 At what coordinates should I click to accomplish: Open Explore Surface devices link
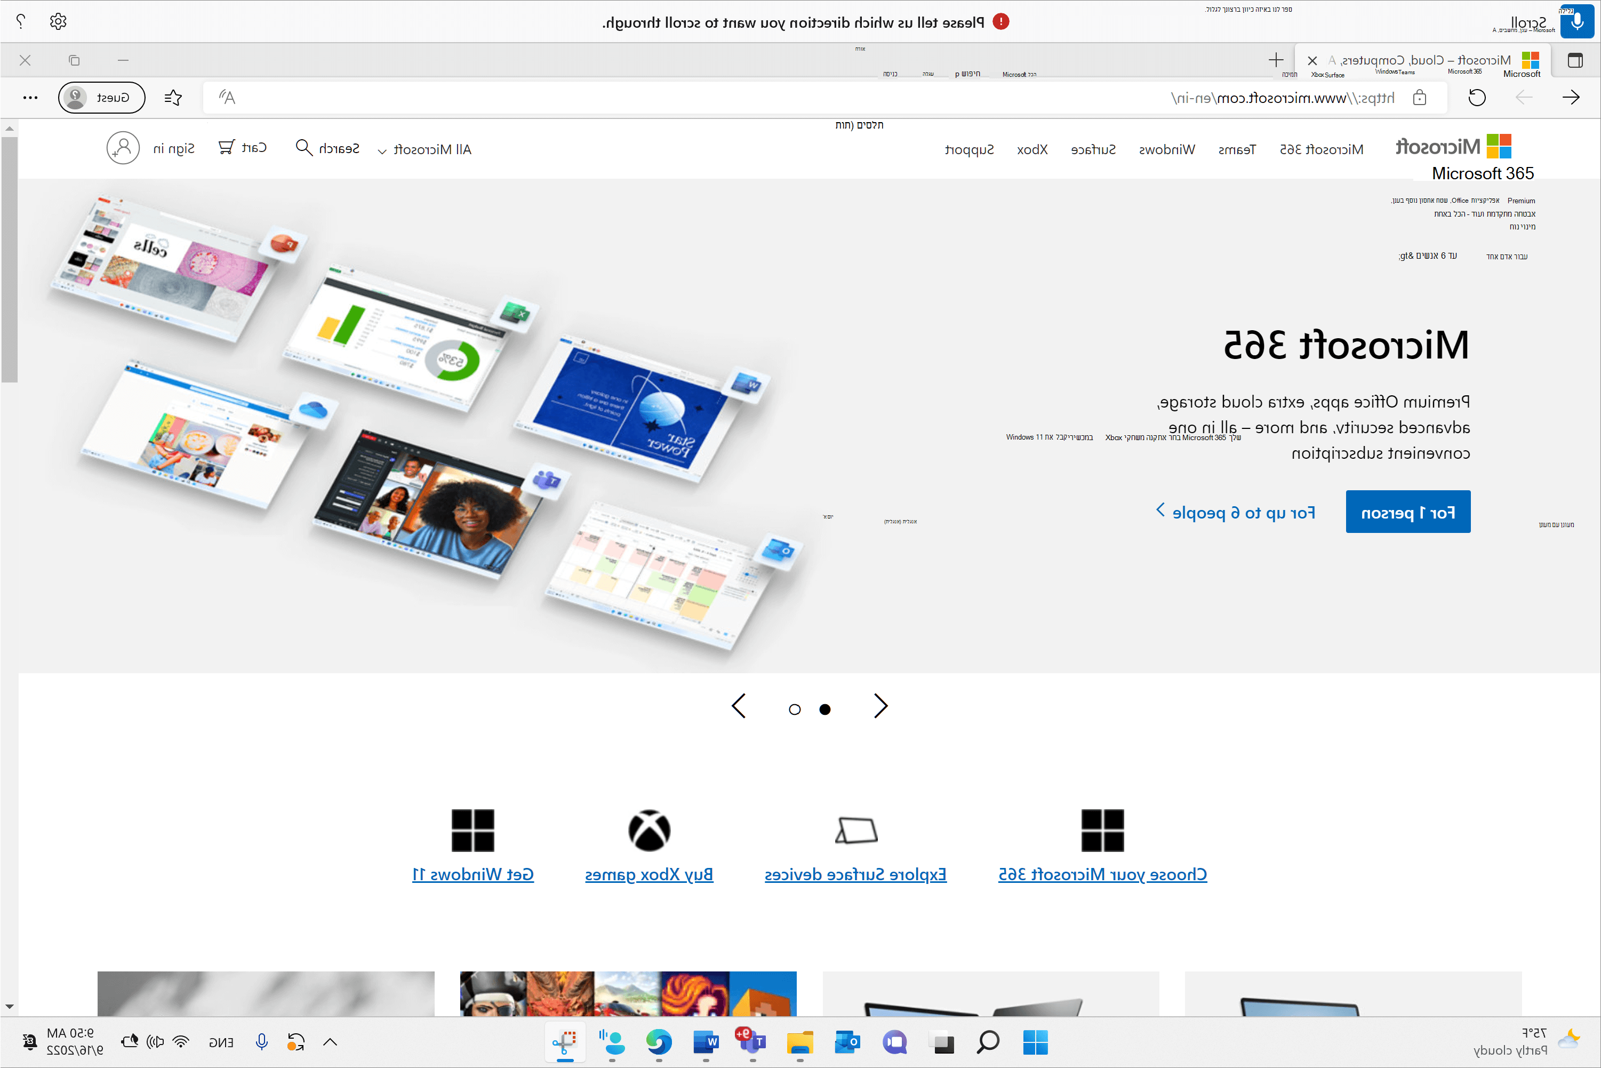point(855,874)
